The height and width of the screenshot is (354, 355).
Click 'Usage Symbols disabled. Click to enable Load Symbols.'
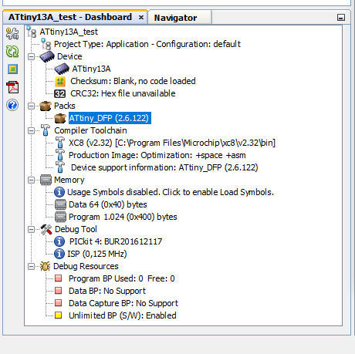(171, 192)
